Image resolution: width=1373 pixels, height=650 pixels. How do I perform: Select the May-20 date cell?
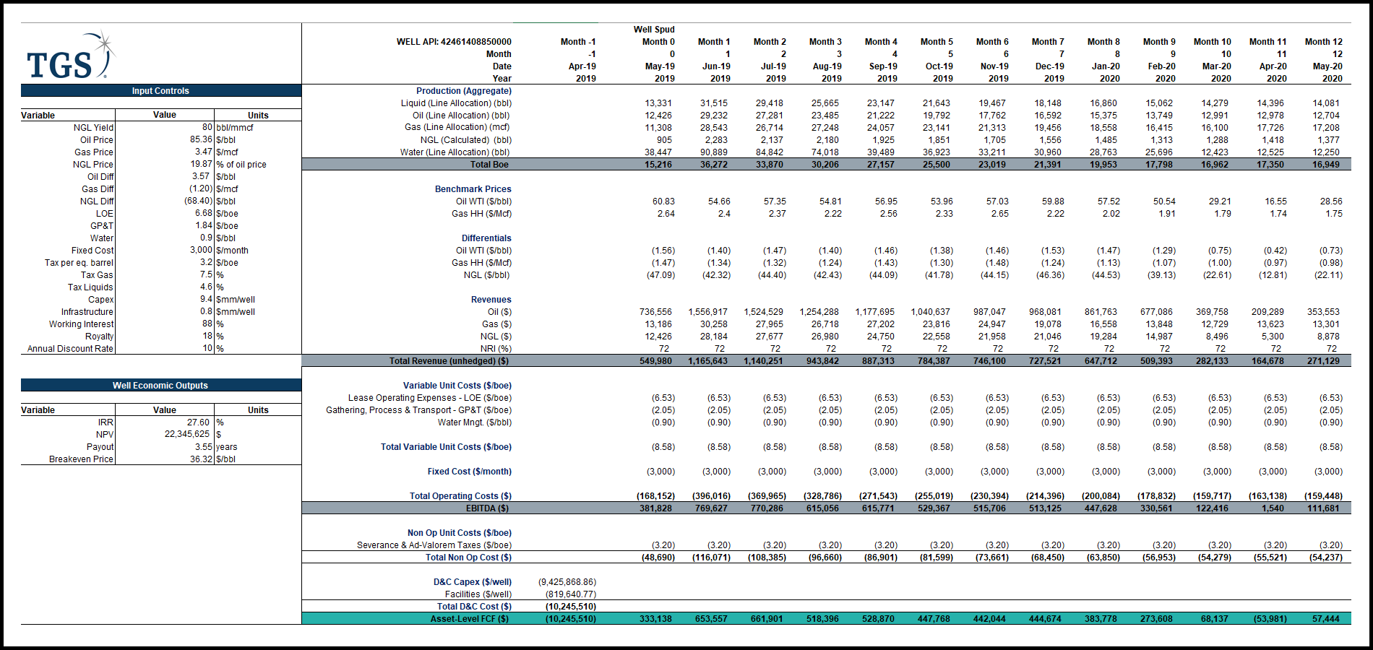point(1327,66)
